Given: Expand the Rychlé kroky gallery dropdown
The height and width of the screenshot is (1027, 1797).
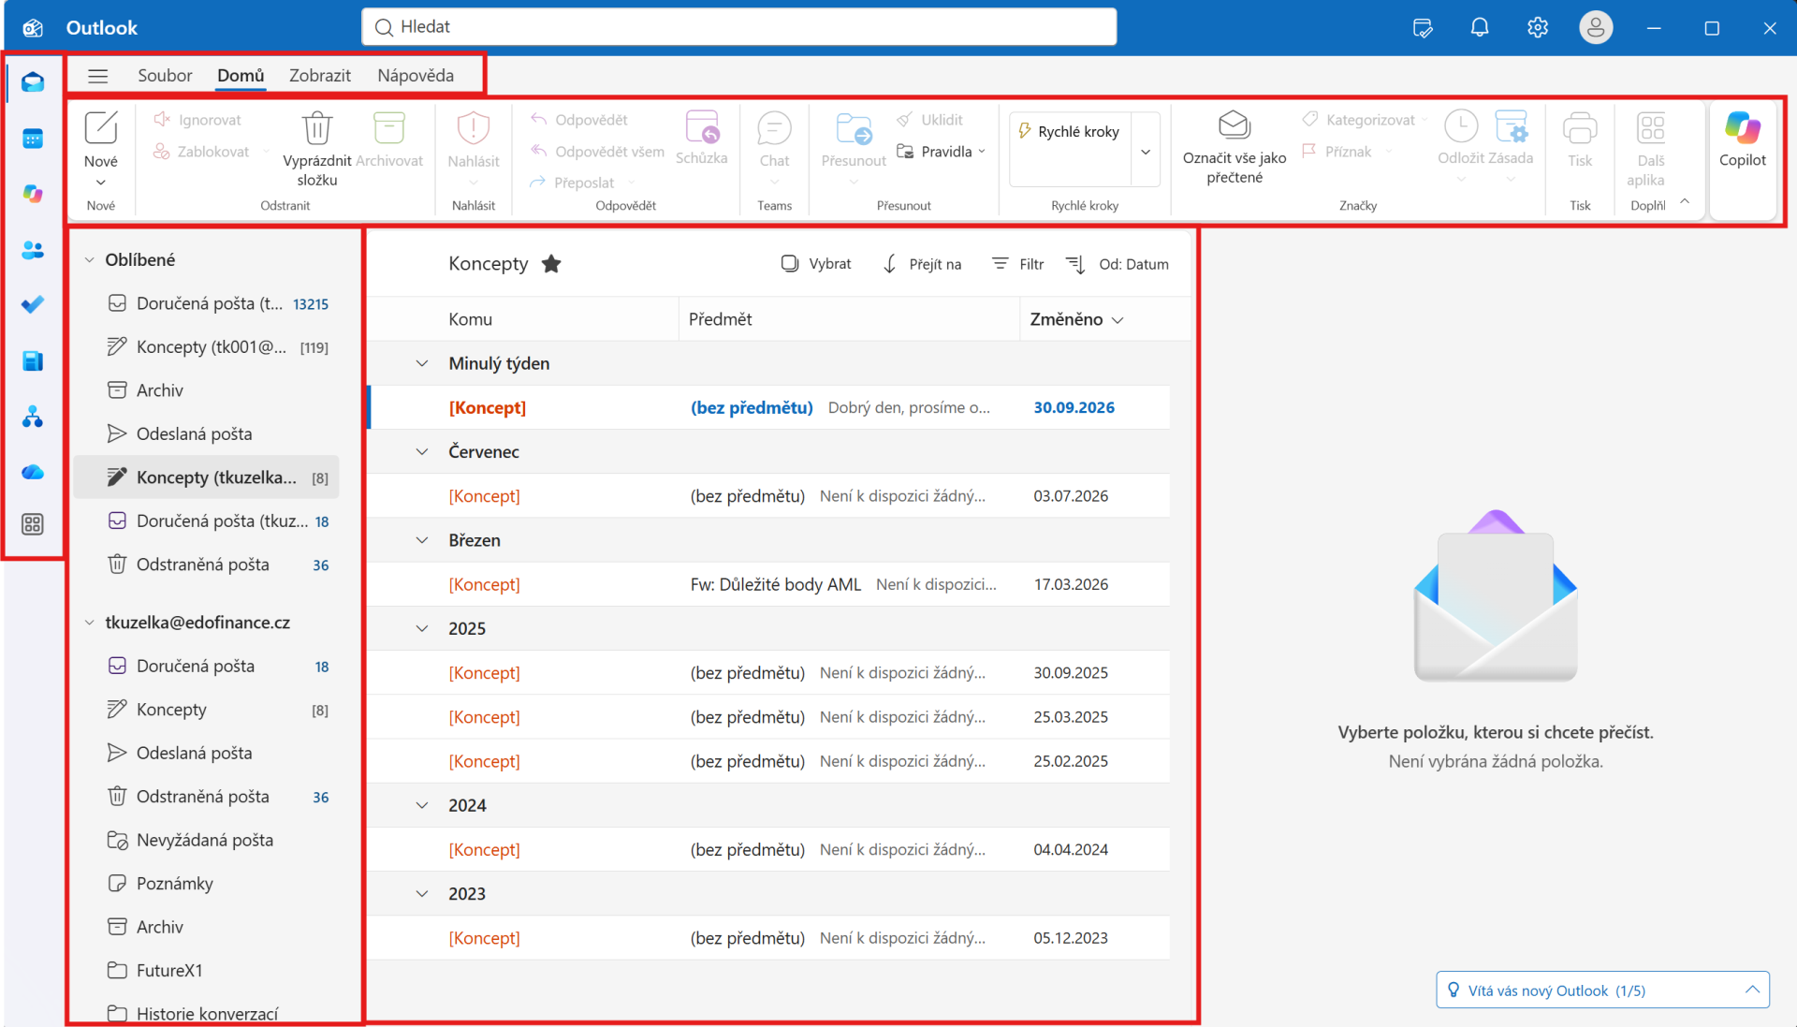Looking at the screenshot, I should click(1146, 151).
